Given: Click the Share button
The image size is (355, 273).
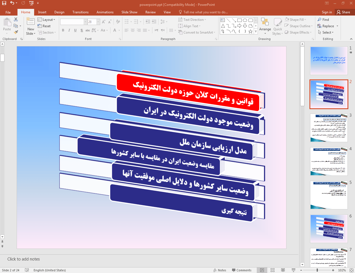Looking at the screenshot, I should pos(343,12).
